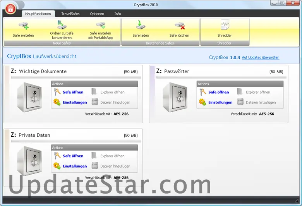Click Safe erstellen mit PortableApp icon

click(101, 25)
